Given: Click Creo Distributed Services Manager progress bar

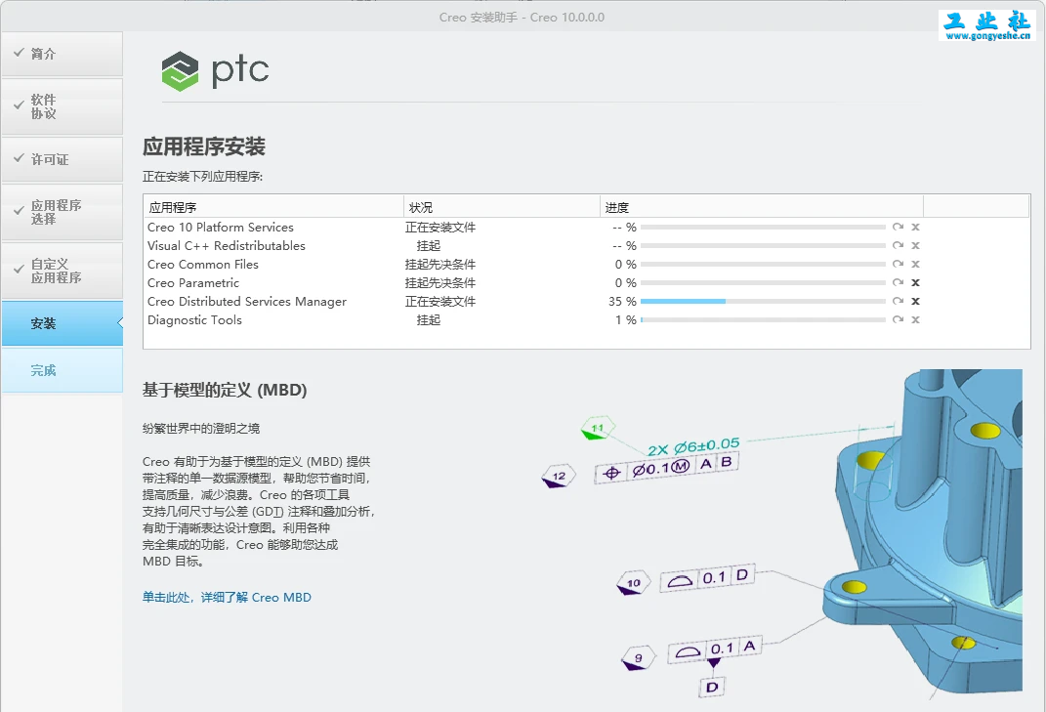Looking at the screenshot, I should tap(763, 302).
